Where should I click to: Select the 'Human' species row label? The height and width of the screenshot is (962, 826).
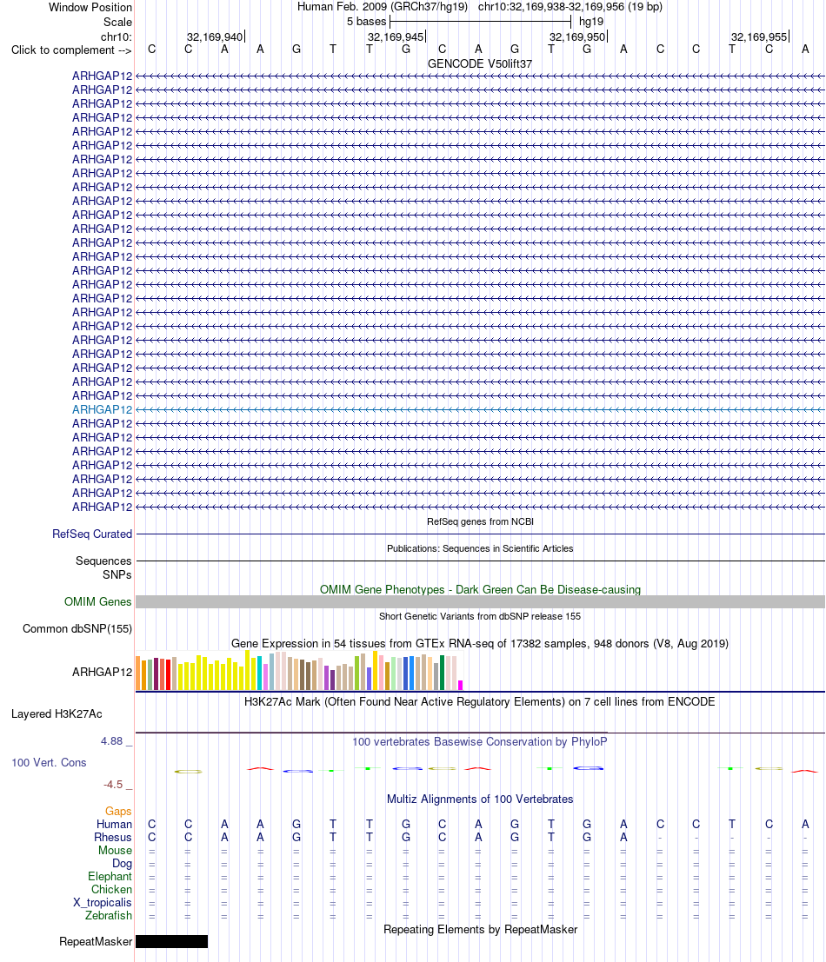tap(114, 824)
